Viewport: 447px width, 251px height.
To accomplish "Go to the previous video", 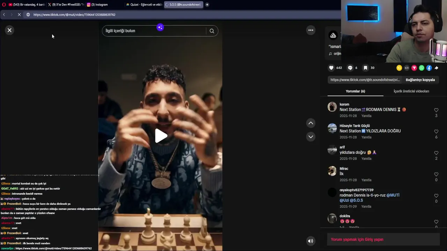I will (311, 123).
